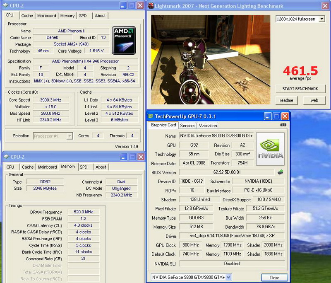331x283 pixels.
Task: Click the Memory Type DDR2 value
Action: 45,181
